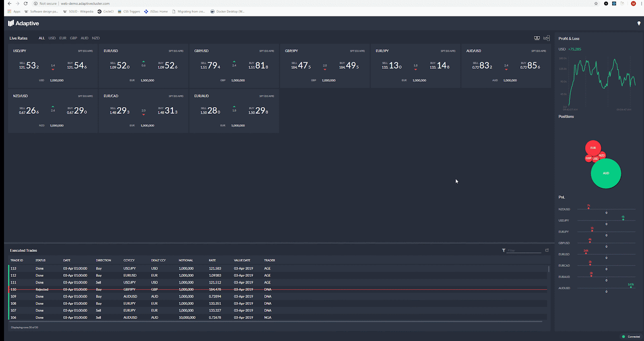Viewport: 644px width, 341px height.
Task: Show ALL currencies in Live Rates
Action: pos(42,38)
